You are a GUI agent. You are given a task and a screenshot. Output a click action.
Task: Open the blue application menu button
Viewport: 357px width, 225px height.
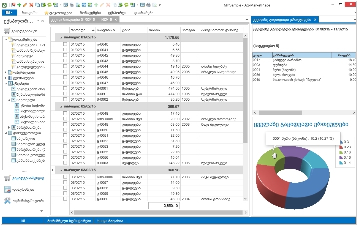[x=9, y=12]
